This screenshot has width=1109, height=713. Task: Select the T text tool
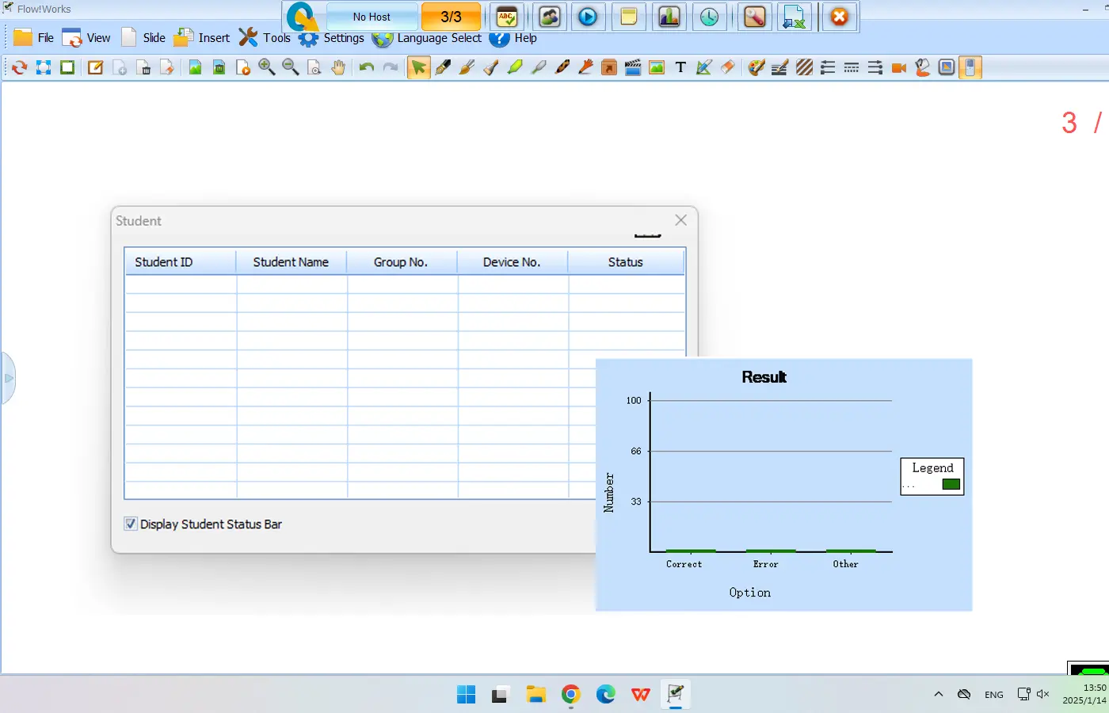[680, 67]
